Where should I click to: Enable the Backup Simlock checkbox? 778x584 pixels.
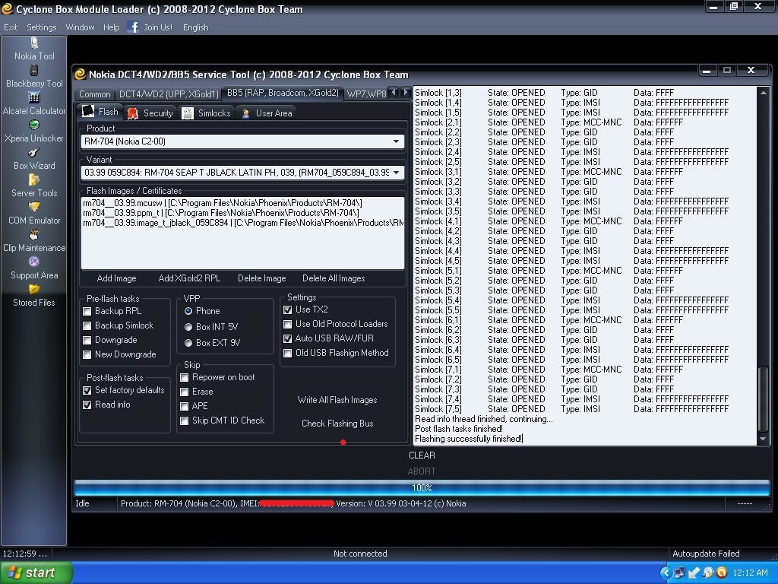click(87, 325)
